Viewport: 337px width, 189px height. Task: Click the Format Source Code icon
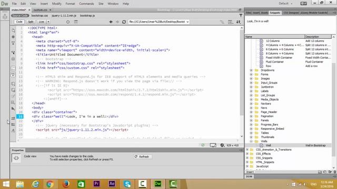click(13, 130)
